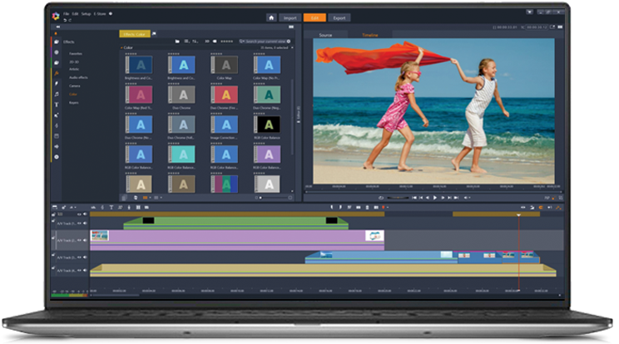The image size is (619, 344).
Task: Click the timeline title T tool icon
Action: click(x=111, y=207)
